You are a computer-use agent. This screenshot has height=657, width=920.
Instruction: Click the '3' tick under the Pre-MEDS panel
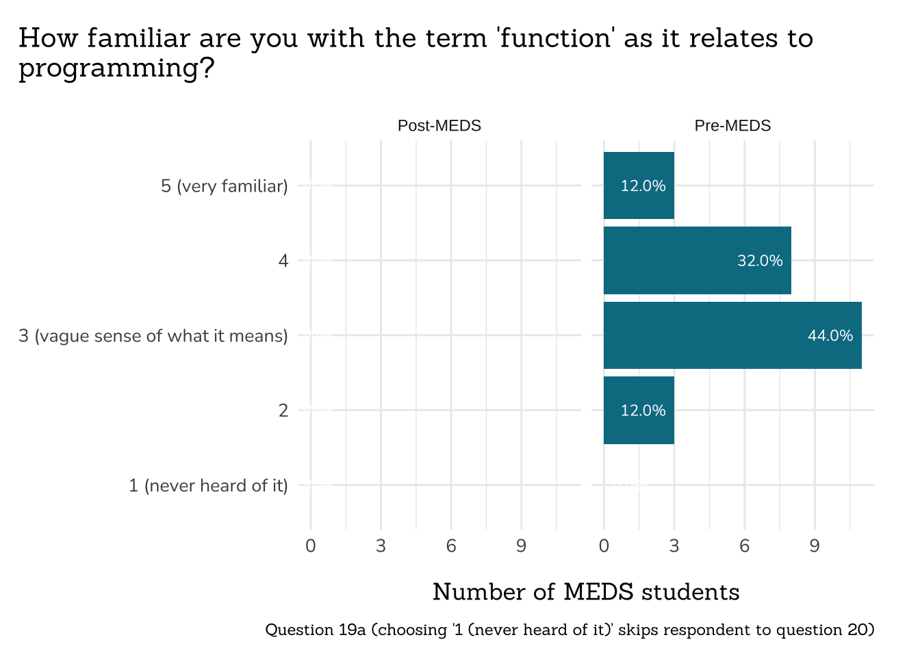(674, 546)
